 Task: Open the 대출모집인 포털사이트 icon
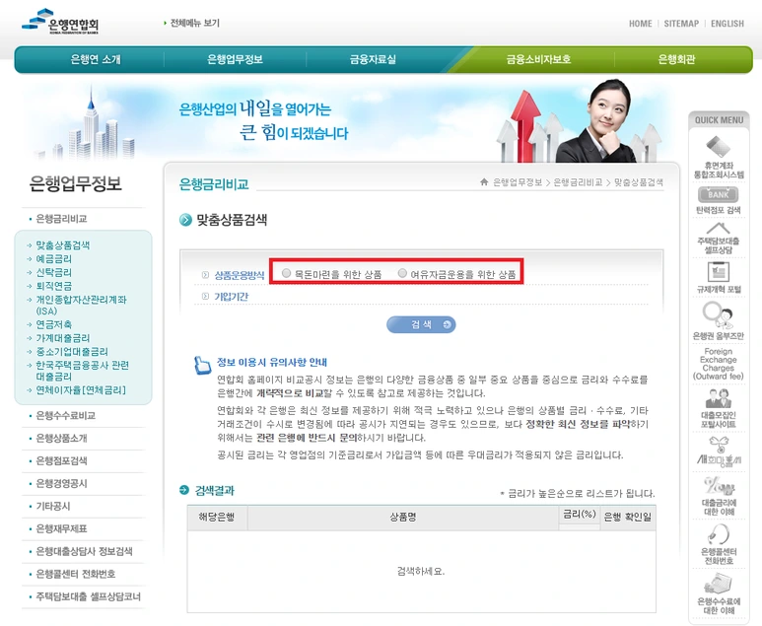(x=719, y=398)
